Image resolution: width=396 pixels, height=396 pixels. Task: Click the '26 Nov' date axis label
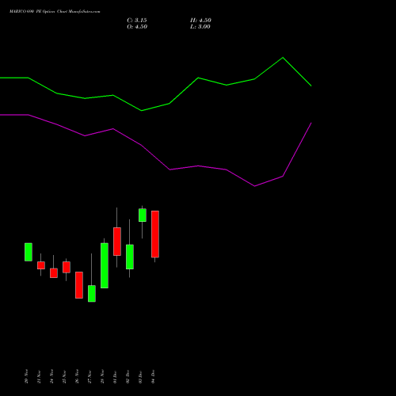click(x=77, y=376)
